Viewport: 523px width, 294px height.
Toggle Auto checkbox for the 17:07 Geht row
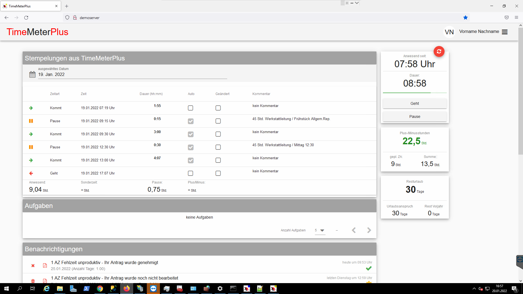(191, 173)
